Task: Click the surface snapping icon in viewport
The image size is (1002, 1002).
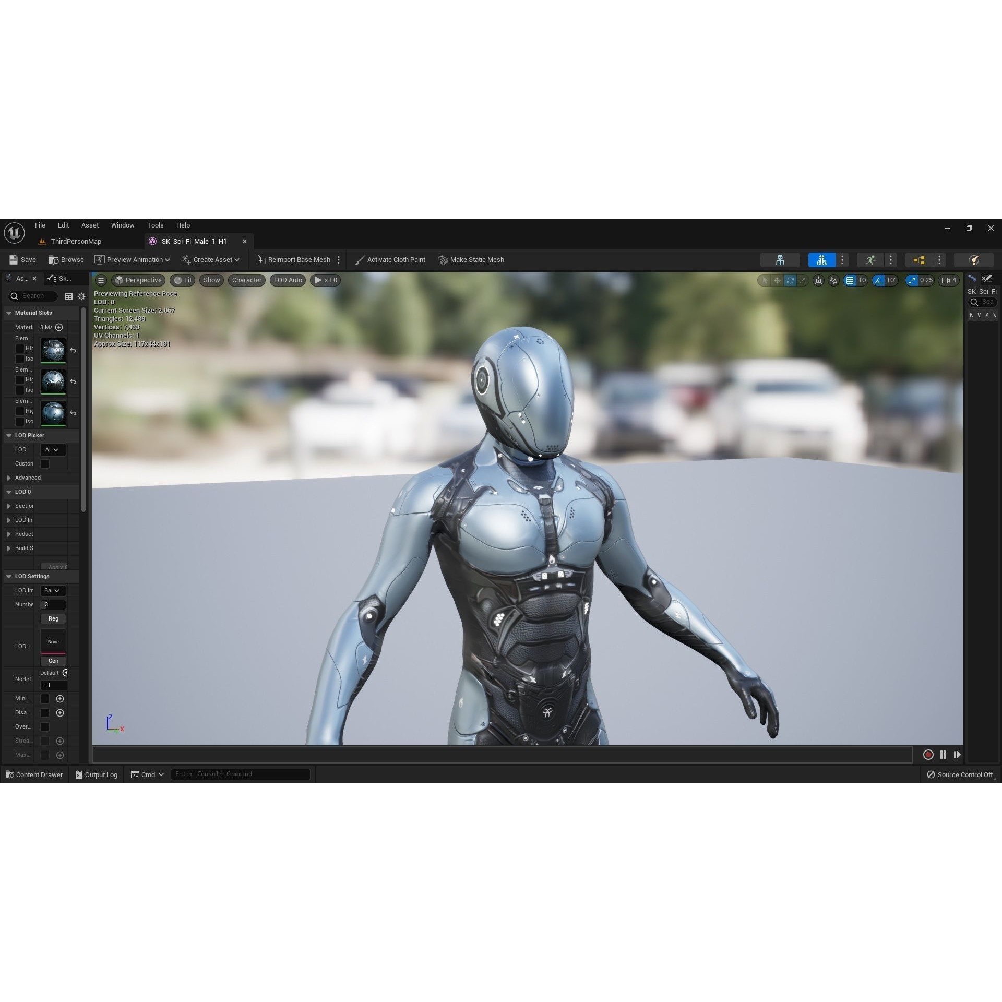Action: click(833, 280)
